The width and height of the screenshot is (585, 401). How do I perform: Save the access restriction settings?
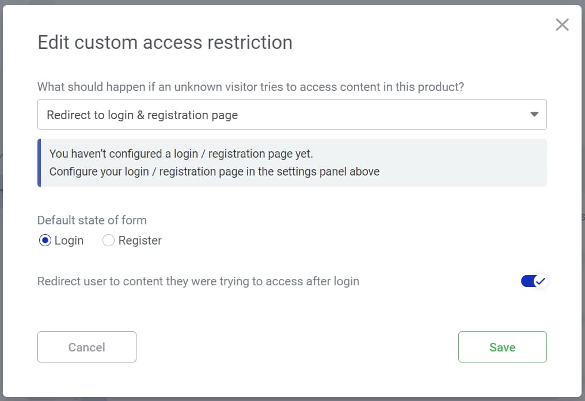(x=502, y=347)
